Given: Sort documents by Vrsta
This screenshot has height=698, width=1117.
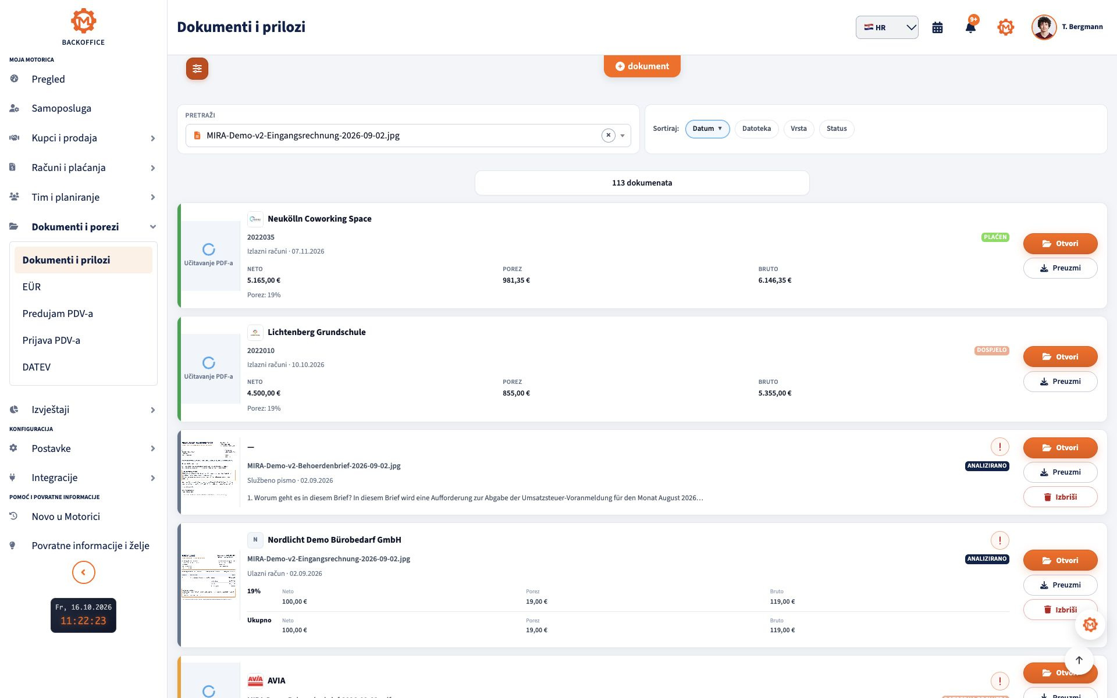Looking at the screenshot, I should click(x=798, y=129).
